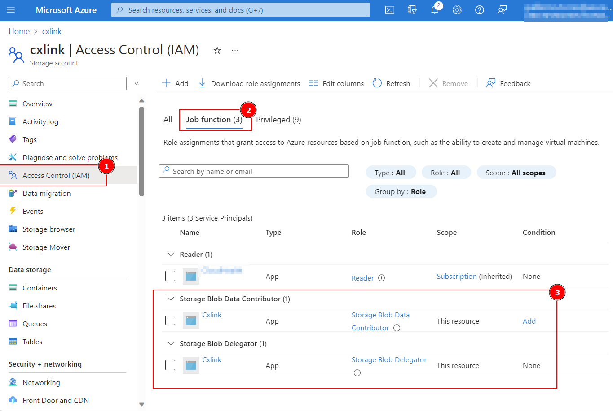Open the notifications bell

(x=435, y=10)
